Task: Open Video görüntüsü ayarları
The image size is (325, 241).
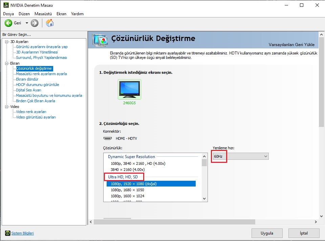Action: point(36,117)
